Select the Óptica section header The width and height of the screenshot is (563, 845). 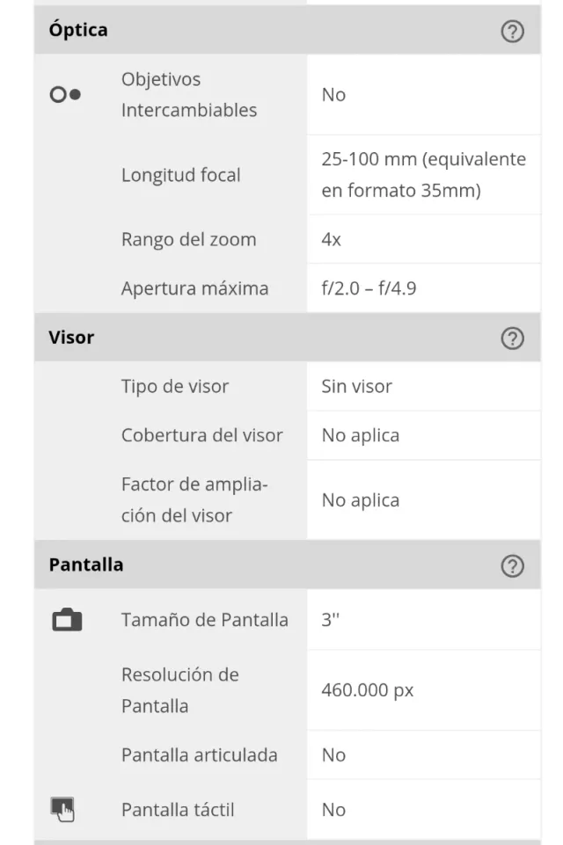(x=79, y=30)
